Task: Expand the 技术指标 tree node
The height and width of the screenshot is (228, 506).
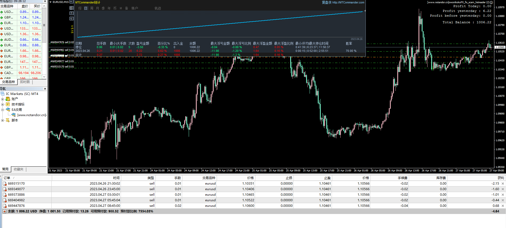Action: tap(3, 104)
